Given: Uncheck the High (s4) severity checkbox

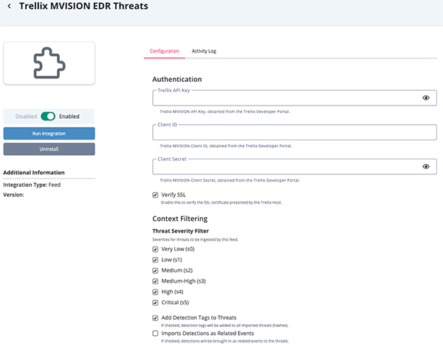Looking at the screenshot, I should click(x=155, y=292).
